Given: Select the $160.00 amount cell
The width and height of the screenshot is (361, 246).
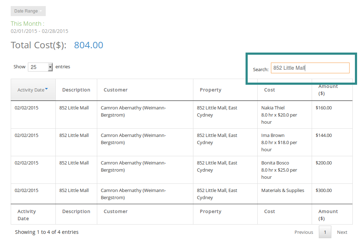Looking at the screenshot, I should (332, 115).
